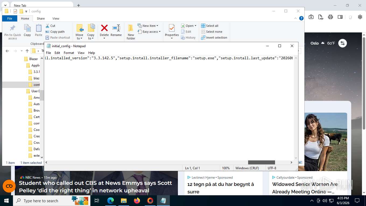
Task: Click the Select all option
Action: tap(210, 26)
